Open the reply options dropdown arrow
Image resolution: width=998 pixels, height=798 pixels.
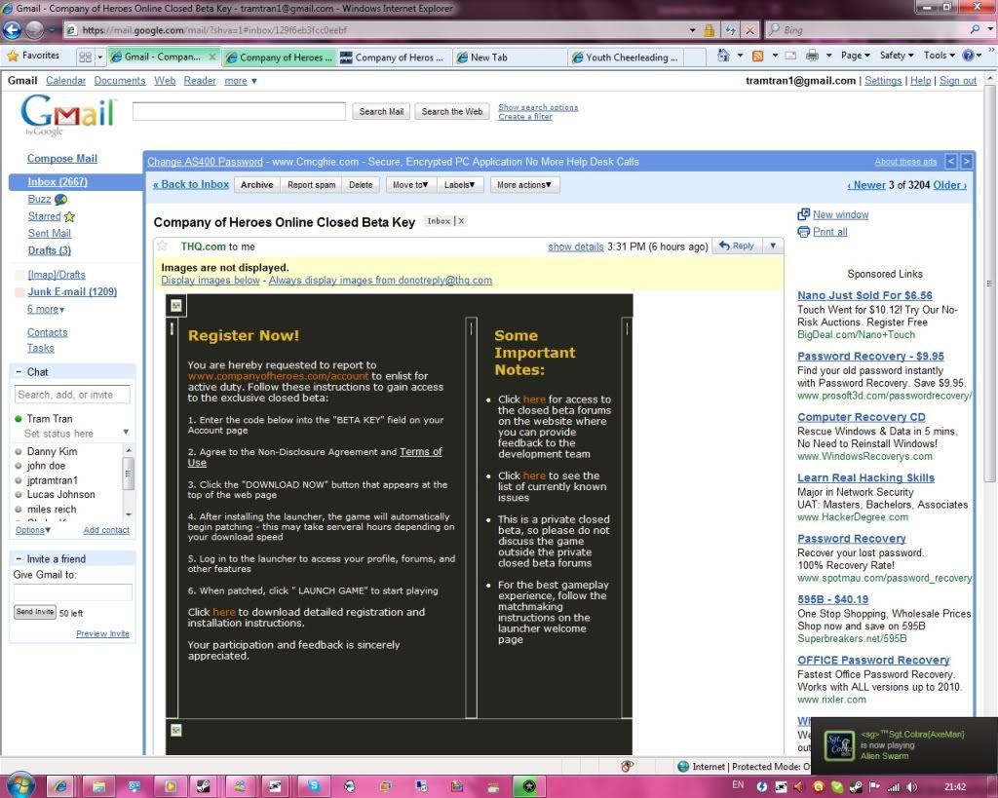[773, 246]
